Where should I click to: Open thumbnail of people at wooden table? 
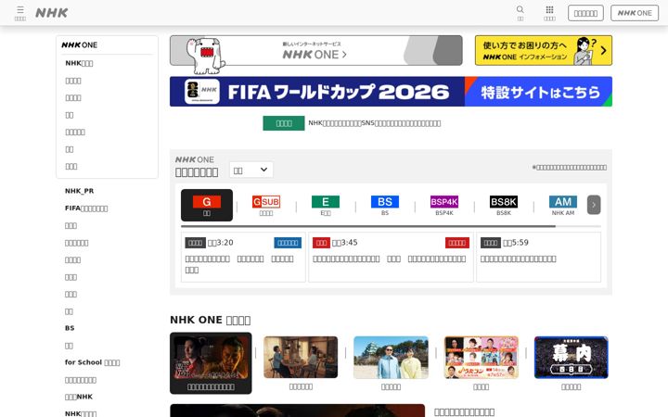(x=301, y=358)
